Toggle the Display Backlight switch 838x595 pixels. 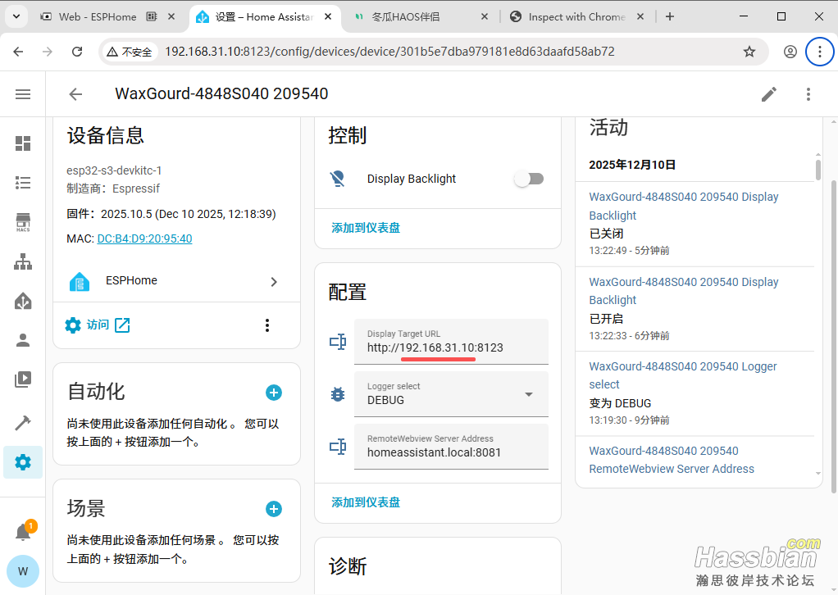[x=529, y=179]
